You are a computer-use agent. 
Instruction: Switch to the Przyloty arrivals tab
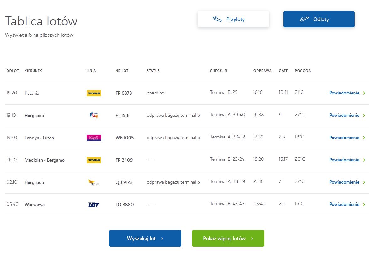233,19
